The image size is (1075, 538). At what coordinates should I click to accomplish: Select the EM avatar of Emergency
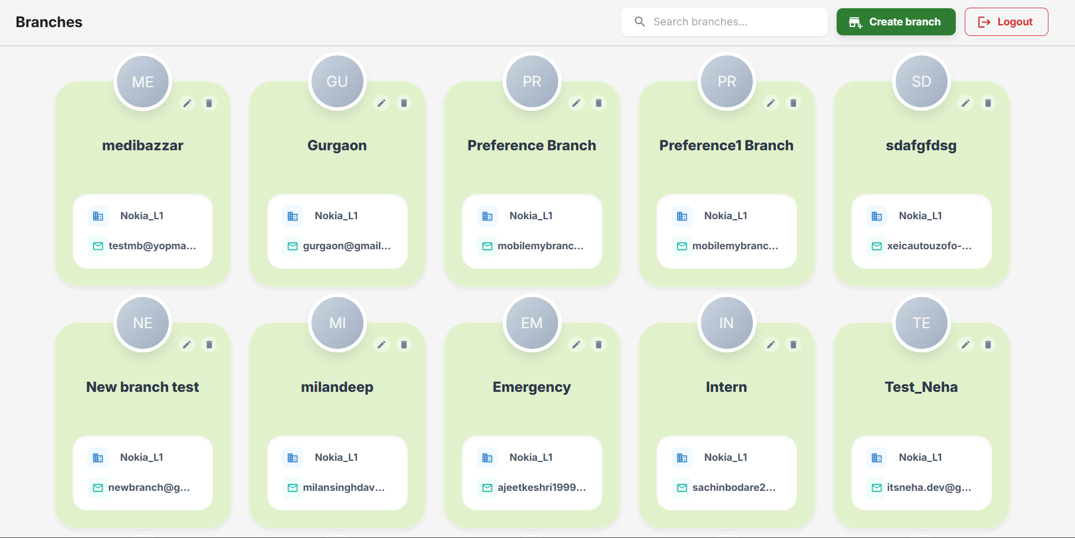[532, 323]
